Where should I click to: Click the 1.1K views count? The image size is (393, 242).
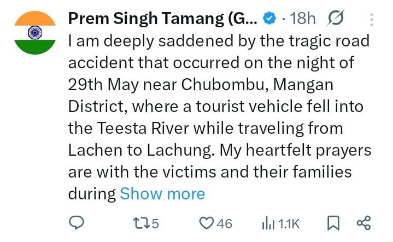(x=289, y=224)
